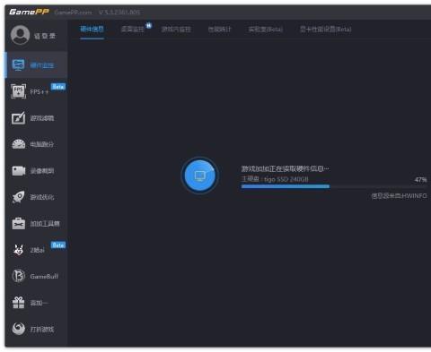Click the notification badge on desktop monitor tab
The image size is (431, 352).
(149, 25)
